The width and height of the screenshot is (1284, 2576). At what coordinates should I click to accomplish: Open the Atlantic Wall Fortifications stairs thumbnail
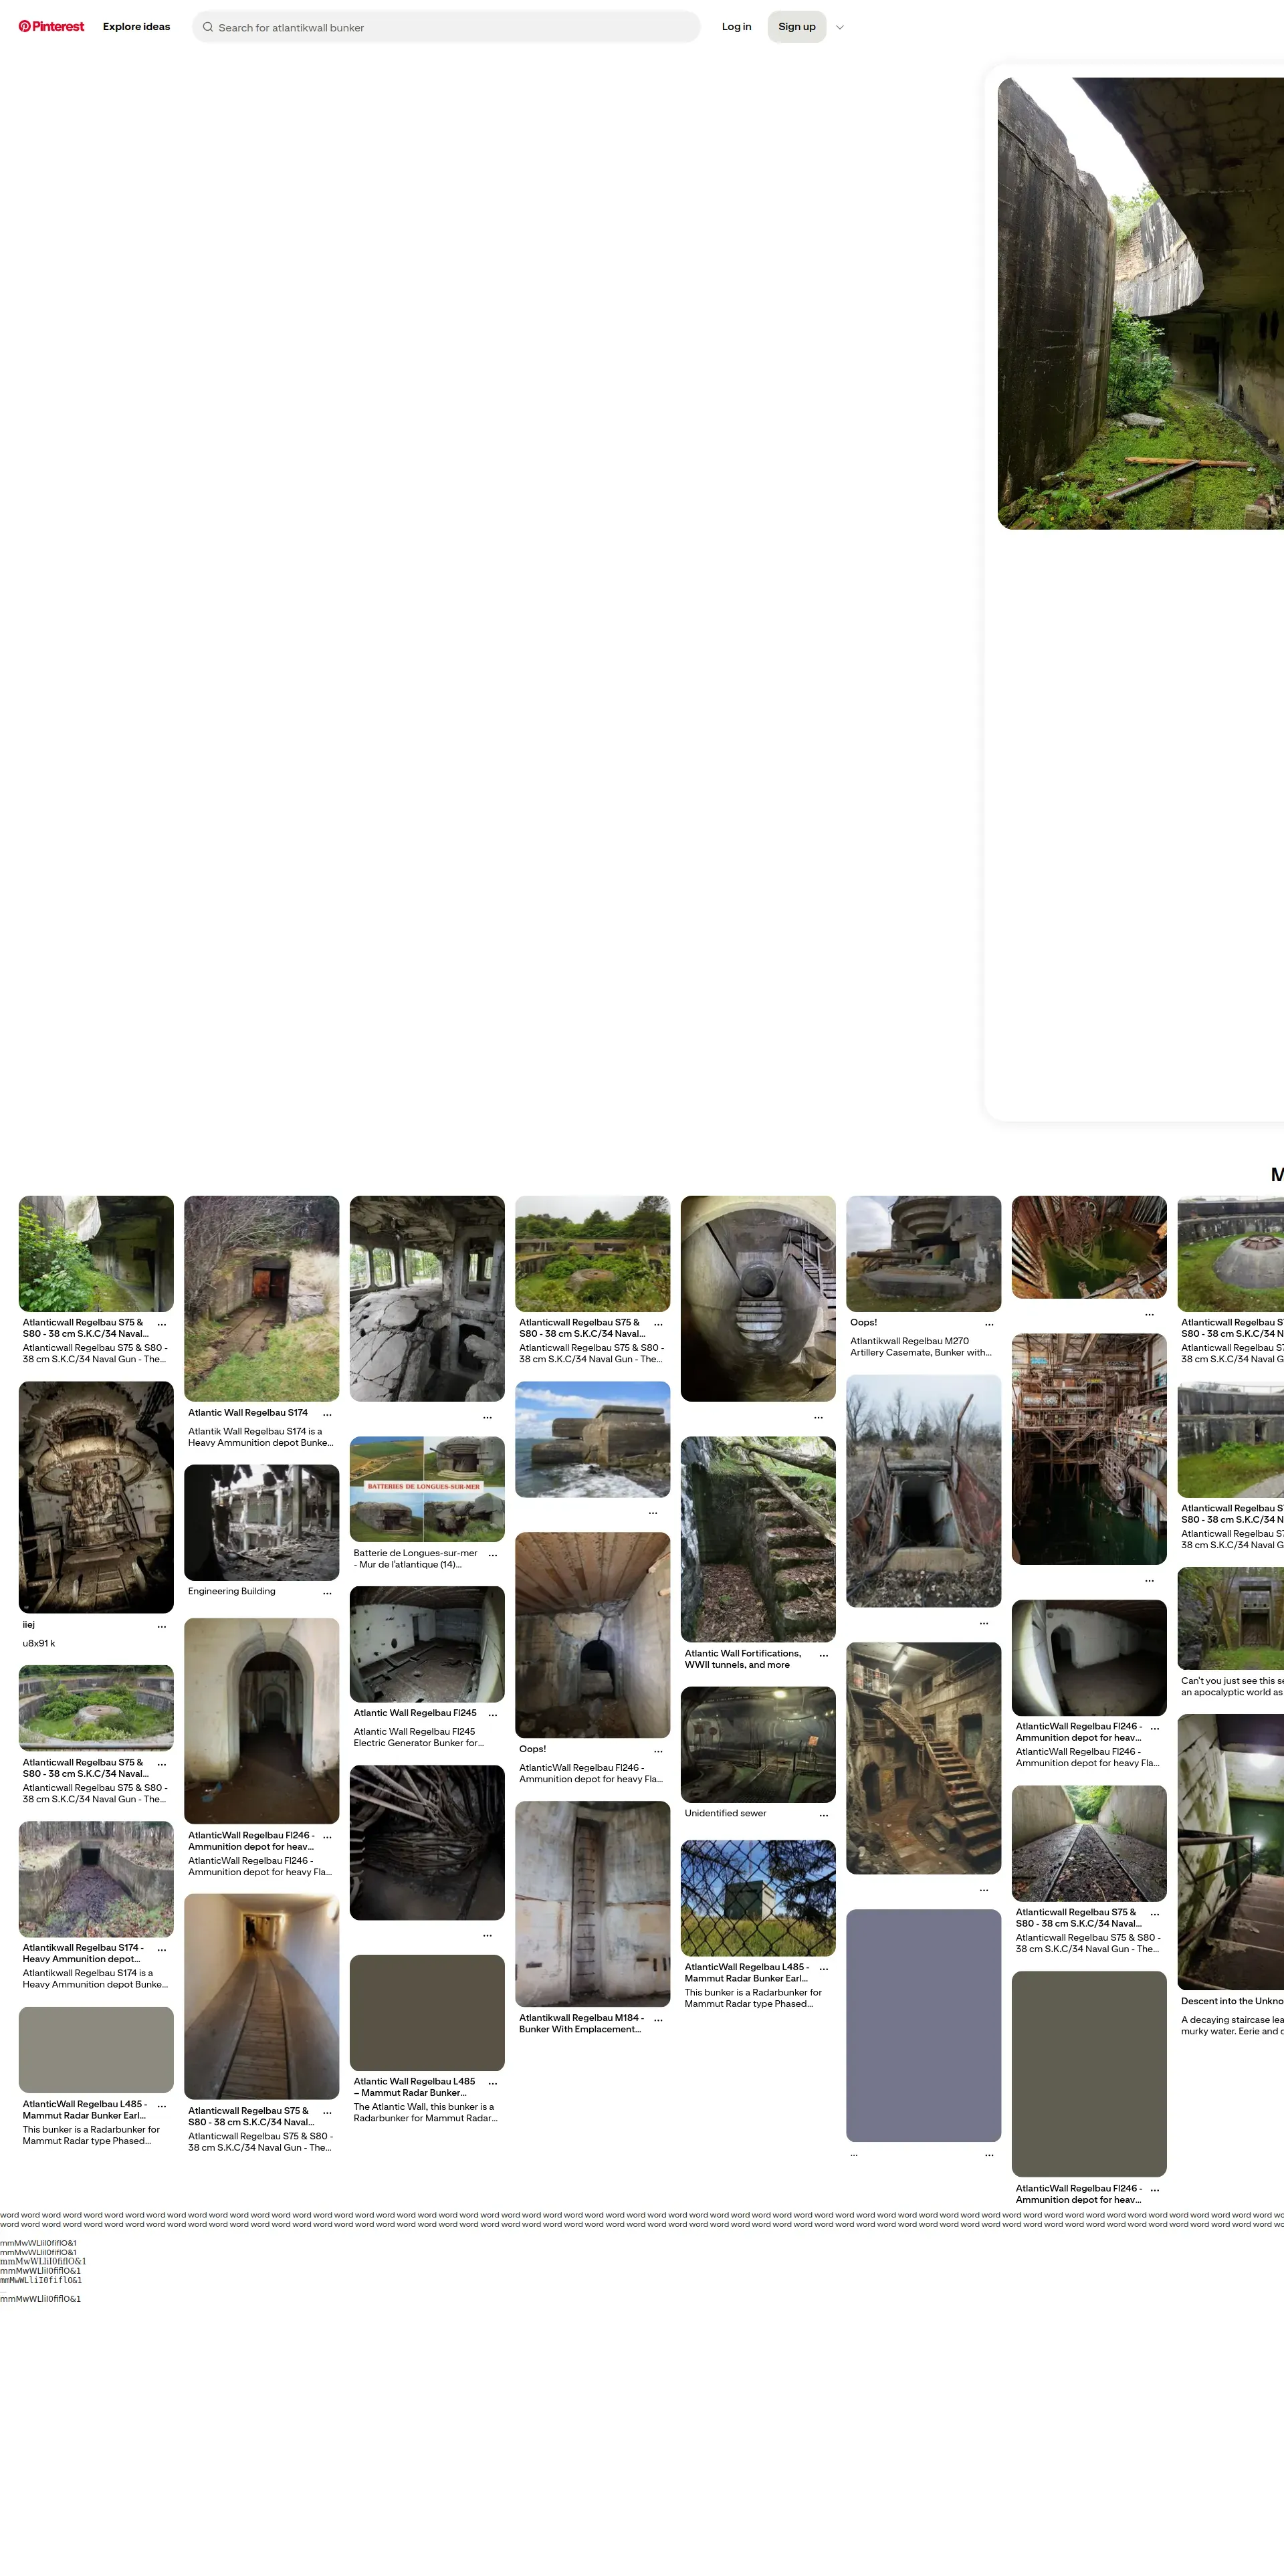758,1538
